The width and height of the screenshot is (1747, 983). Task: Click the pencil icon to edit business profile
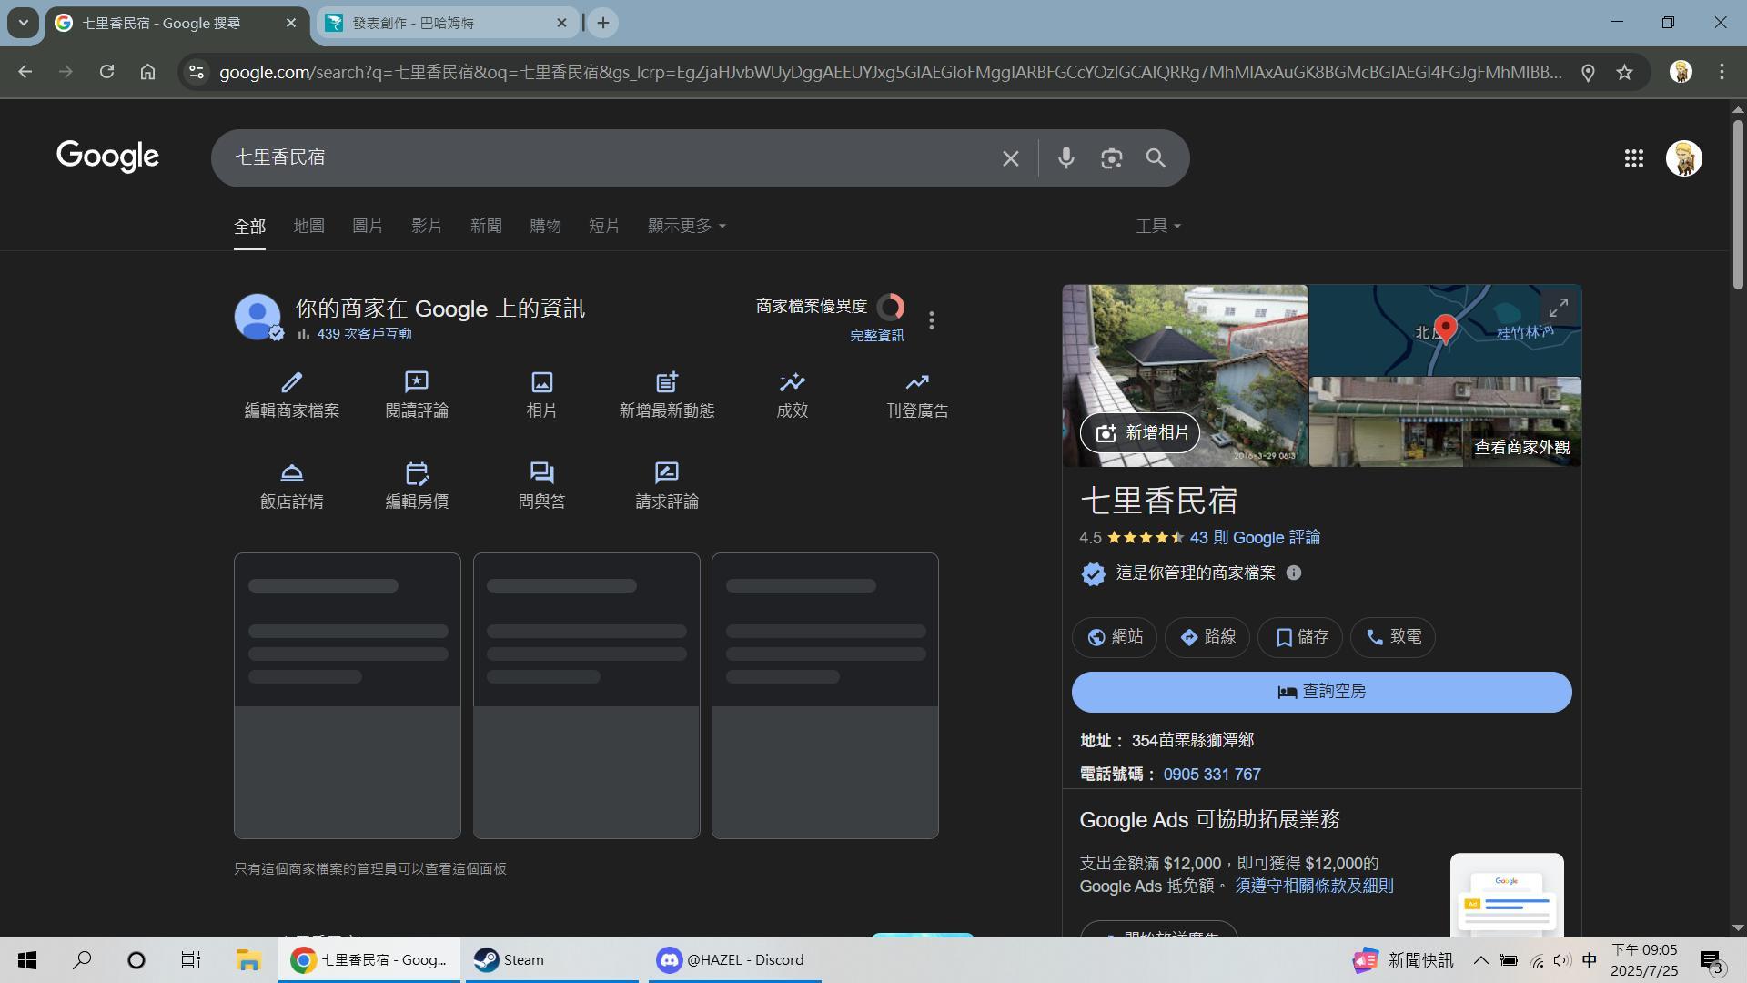click(x=291, y=382)
